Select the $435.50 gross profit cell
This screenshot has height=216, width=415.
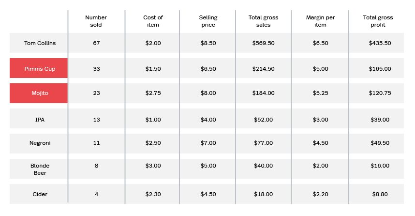(x=380, y=43)
